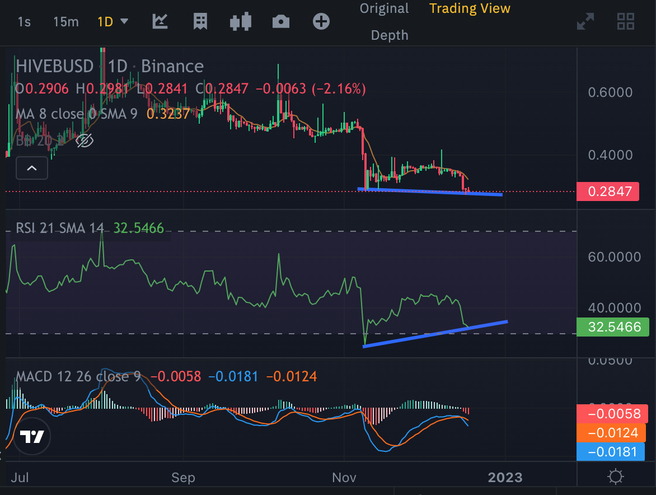This screenshot has height=495, width=656.
Task: Select the 15m timeframe
Action: [65, 22]
